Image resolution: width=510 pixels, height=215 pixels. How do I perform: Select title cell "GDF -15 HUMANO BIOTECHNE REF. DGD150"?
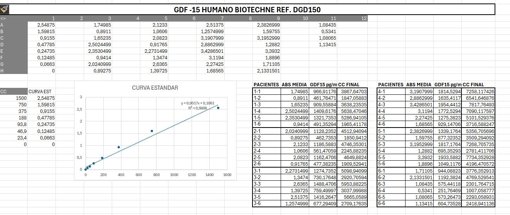click(247, 9)
